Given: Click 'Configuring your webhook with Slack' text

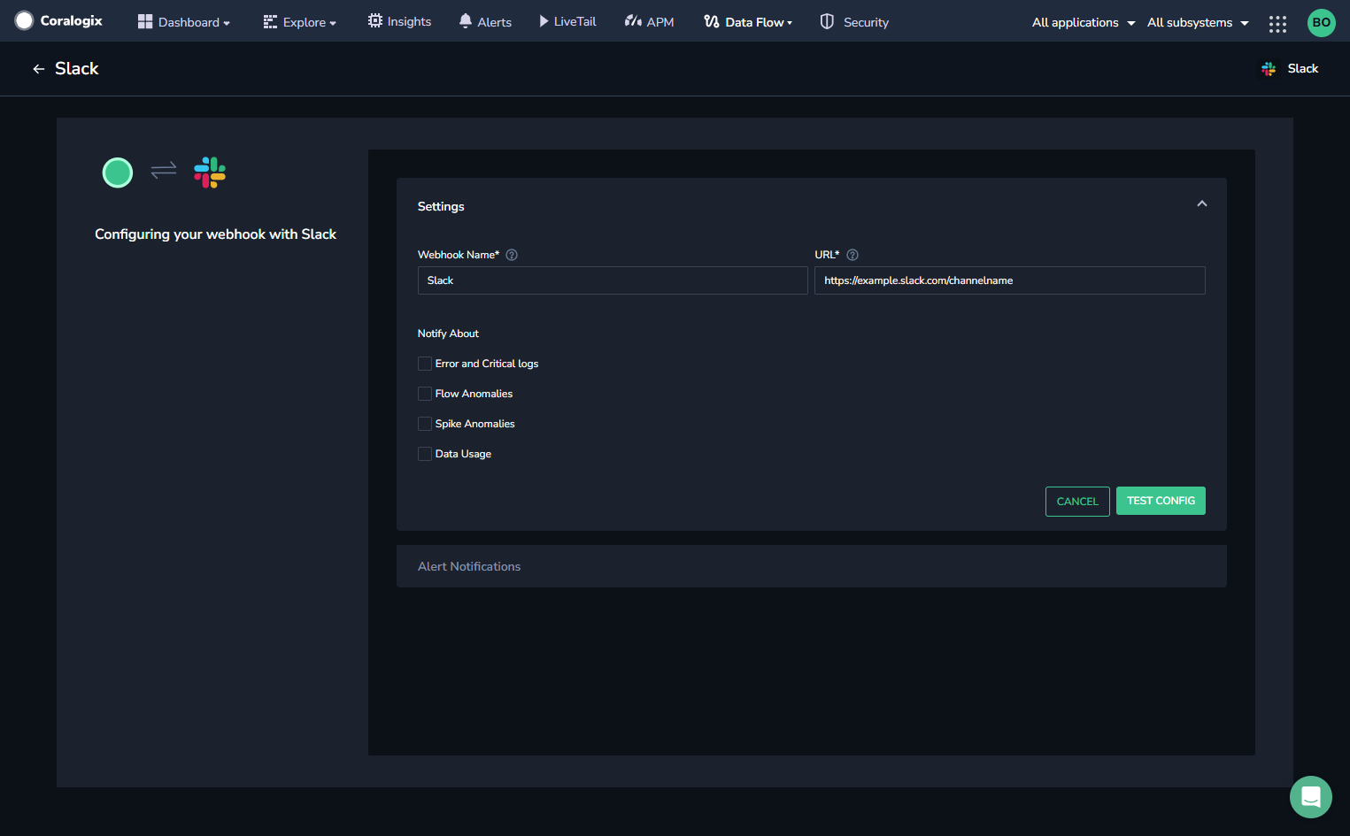Looking at the screenshot, I should coord(216,234).
